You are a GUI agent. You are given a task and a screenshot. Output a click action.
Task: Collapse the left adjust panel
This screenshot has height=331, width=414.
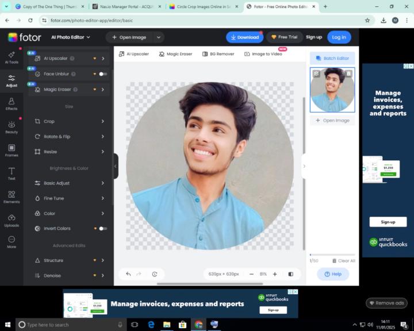coord(116,166)
